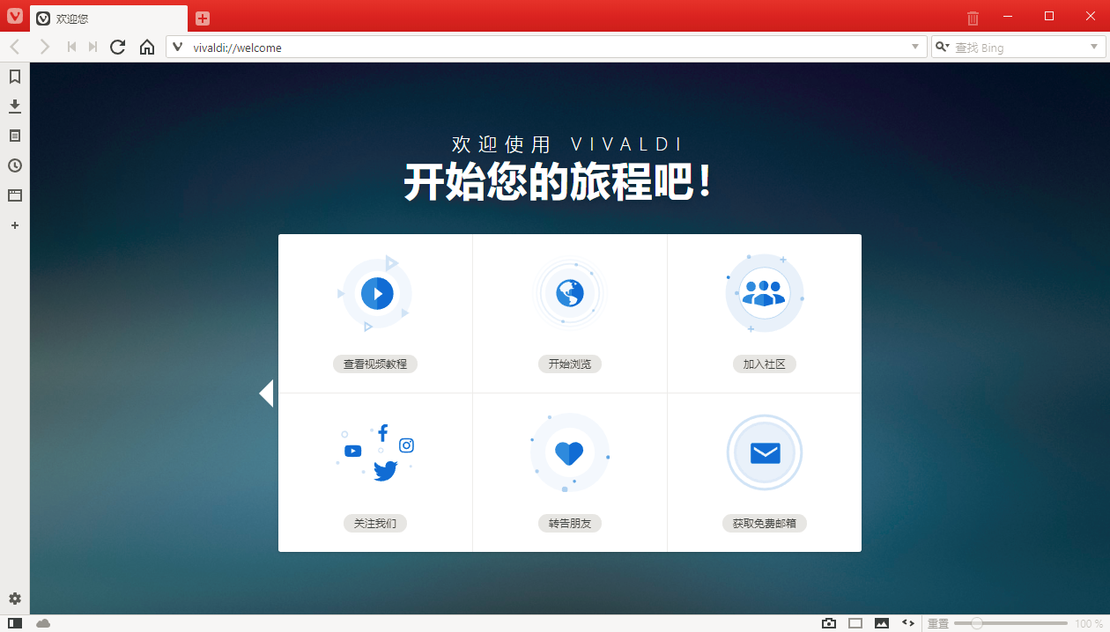The image size is (1110, 632).
Task: Open the Bookmarks panel in sidebar
Action: point(15,77)
